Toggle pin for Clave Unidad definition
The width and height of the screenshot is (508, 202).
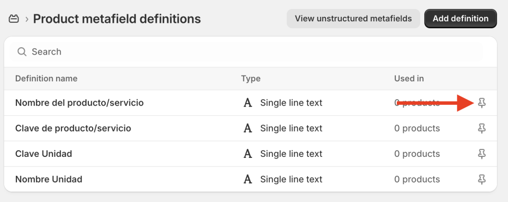482,154
